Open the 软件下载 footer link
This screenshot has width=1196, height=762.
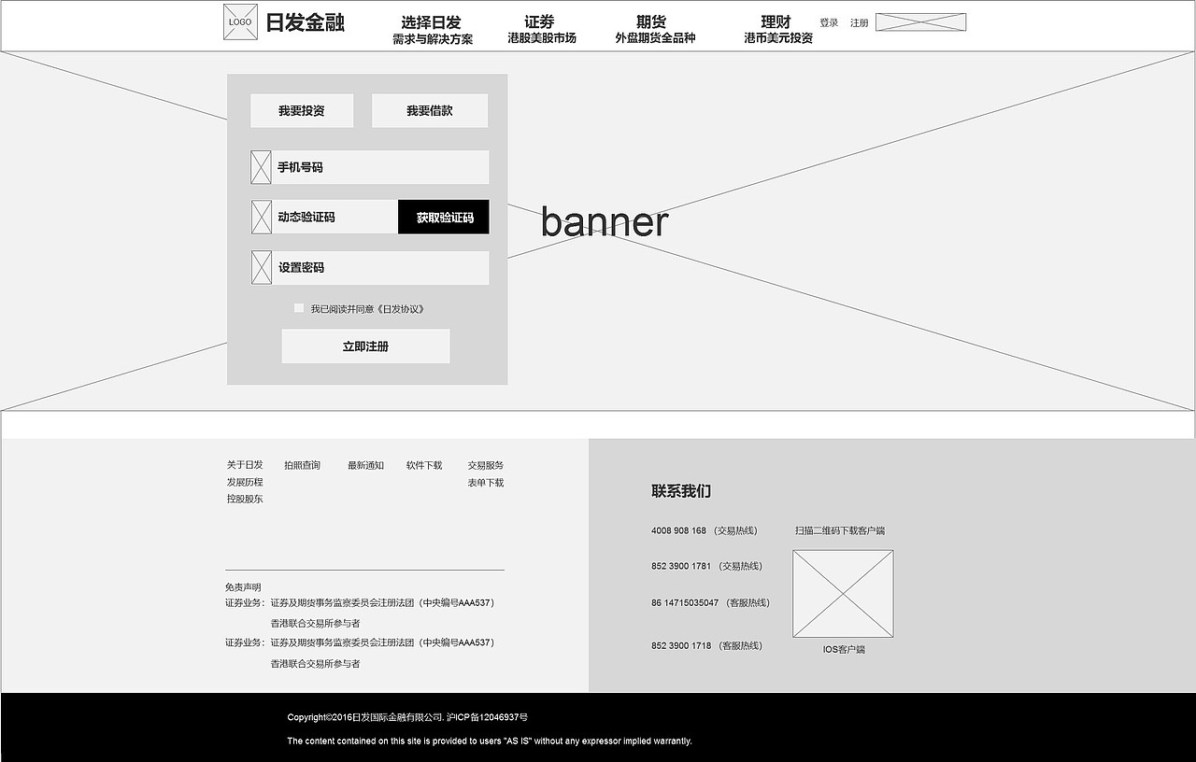(x=424, y=464)
